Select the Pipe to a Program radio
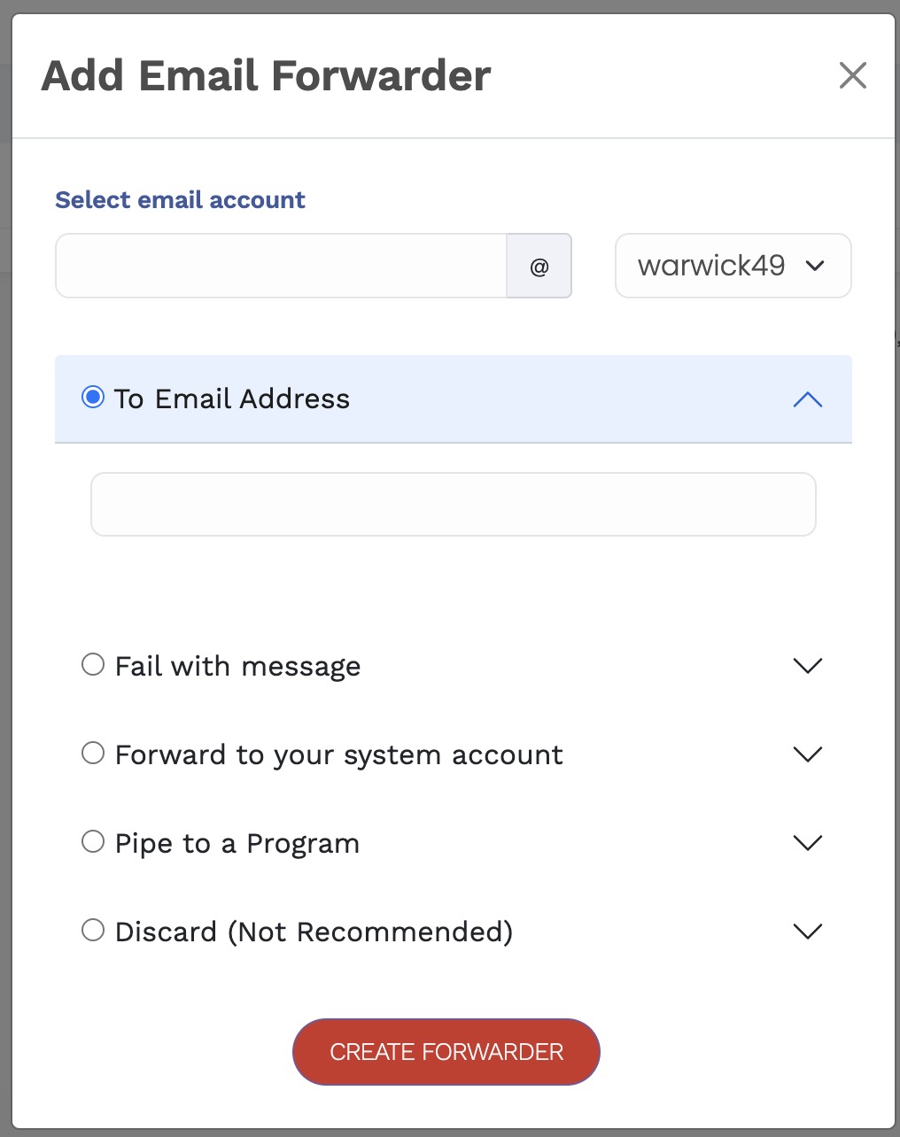The height and width of the screenshot is (1137, 900). [x=93, y=841]
